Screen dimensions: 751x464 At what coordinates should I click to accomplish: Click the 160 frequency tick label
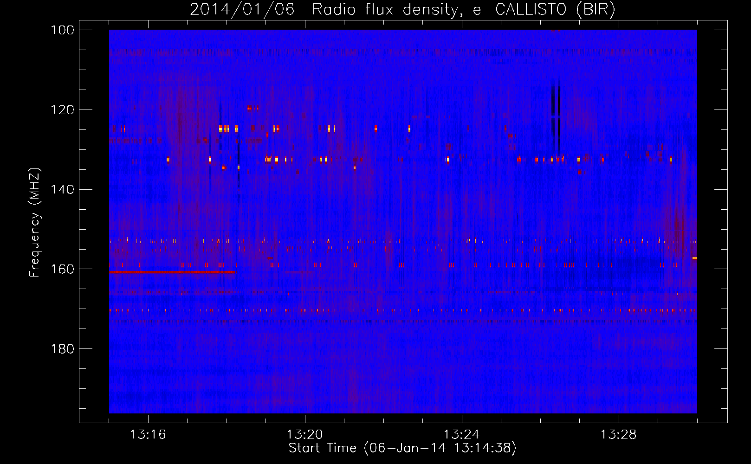tap(63, 270)
